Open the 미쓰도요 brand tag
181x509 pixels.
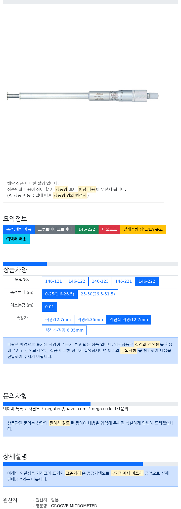click(109, 229)
